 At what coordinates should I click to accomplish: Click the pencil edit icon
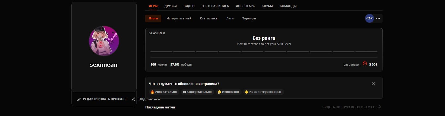click(x=79, y=99)
